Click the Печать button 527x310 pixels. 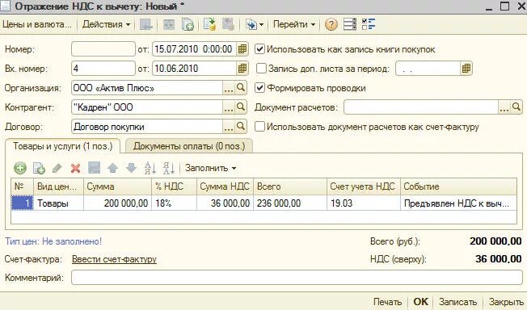click(387, 302)
